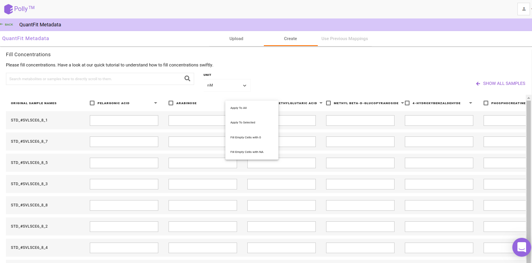
Task: Tick the 4-Hydroxybenzaldehyde column checkbox
Action: click(x=407, y=103)
